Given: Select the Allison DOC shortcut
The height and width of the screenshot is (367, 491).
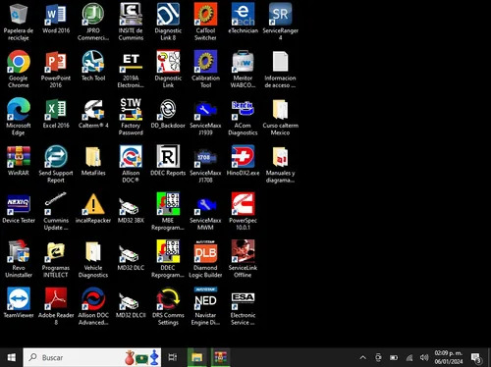Looking at the screenshot, I should click(131, 164).
